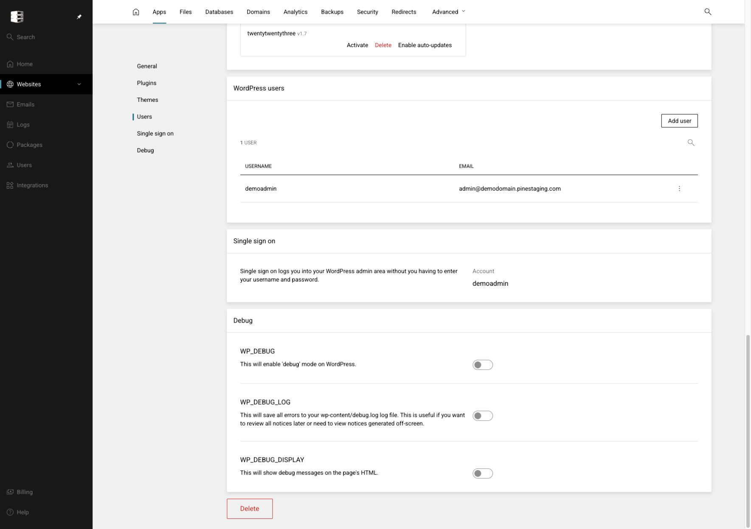This screenshot has height=529, width=751.
Task: Click the Add user button
Action: tap(679, 121)
